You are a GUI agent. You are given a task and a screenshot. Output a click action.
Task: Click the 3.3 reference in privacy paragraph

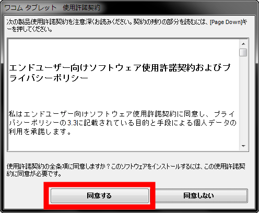tap(72, 123)
